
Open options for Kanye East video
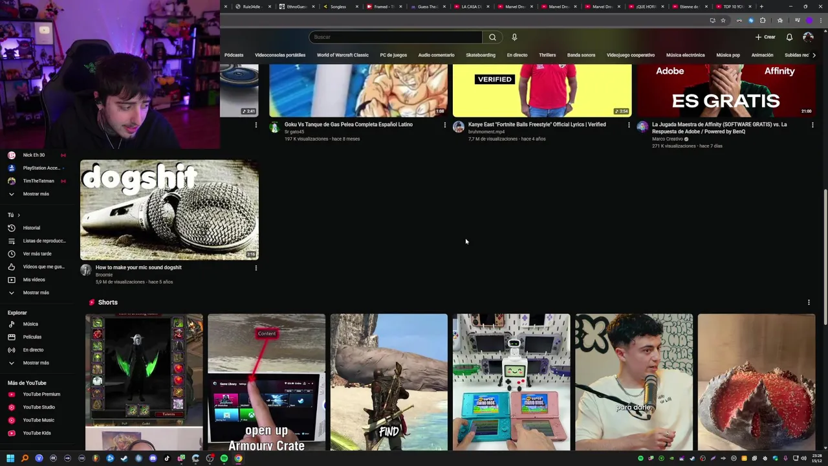click(628, 125)
